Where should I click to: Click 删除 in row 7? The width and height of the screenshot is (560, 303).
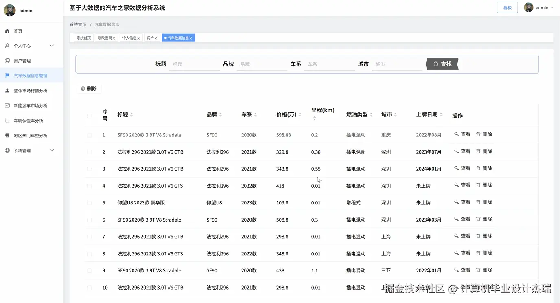(x=484, y=236)
